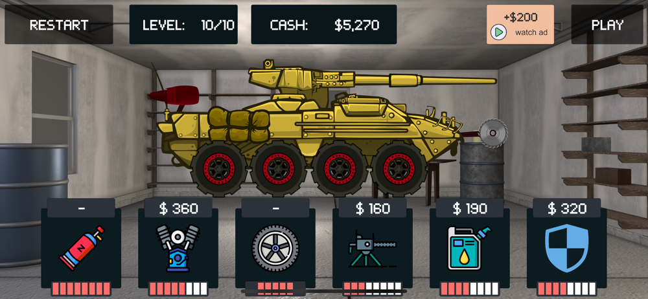Click the saw blade on the vehicle front
The image size is (648, 299).
click(x=493, y=133)
